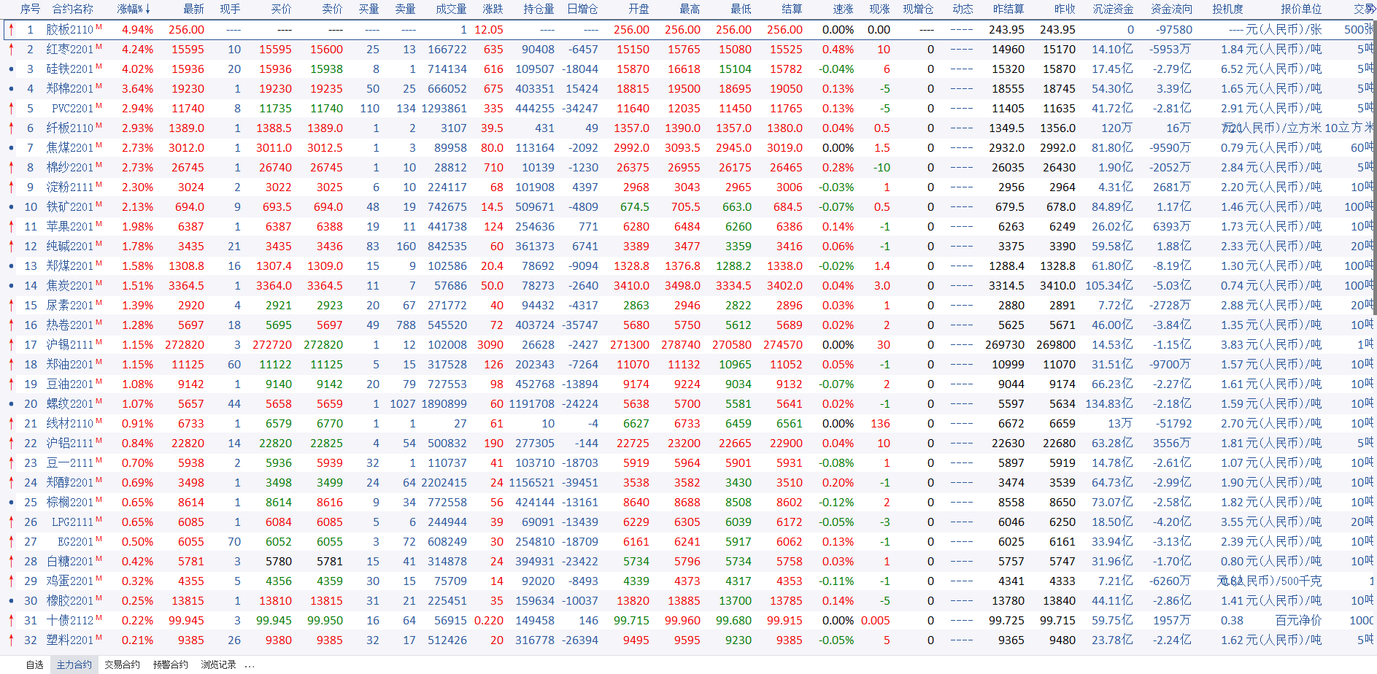
Task: Click the 昨收 column header
Action: click(1065, 9)
